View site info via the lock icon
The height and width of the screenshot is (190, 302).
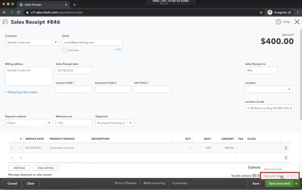click(27, 12)
